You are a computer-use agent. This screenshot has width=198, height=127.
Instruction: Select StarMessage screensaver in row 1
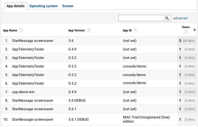pyautogui.click(x=32, y=41)
